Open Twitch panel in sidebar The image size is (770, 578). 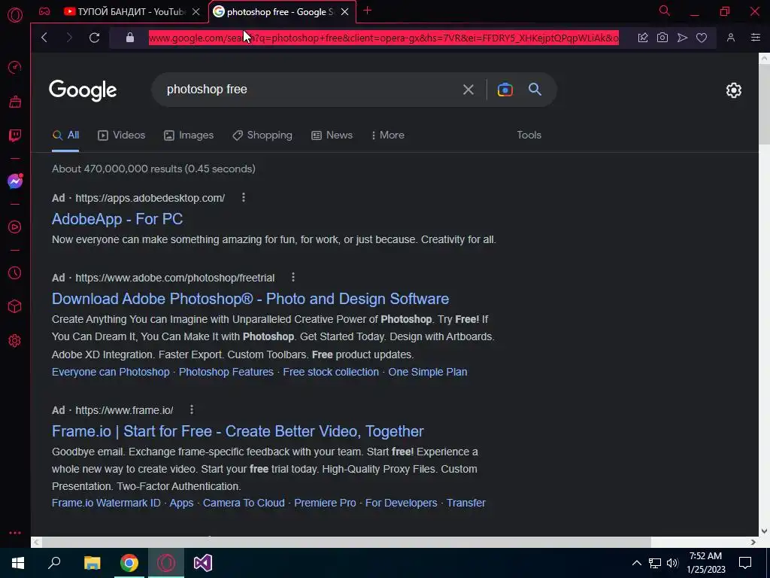point(15,135)
